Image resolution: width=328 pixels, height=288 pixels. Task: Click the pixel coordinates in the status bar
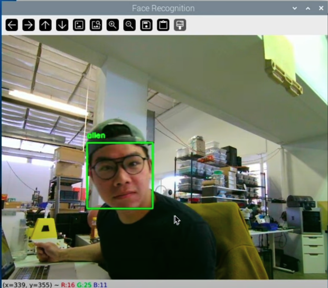(x=27, y=285)
